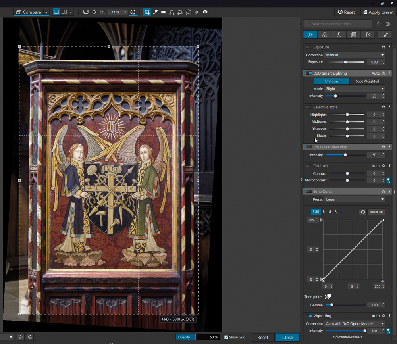
Task: Open the Geometry corrections tab
Action: pos(353,35)
